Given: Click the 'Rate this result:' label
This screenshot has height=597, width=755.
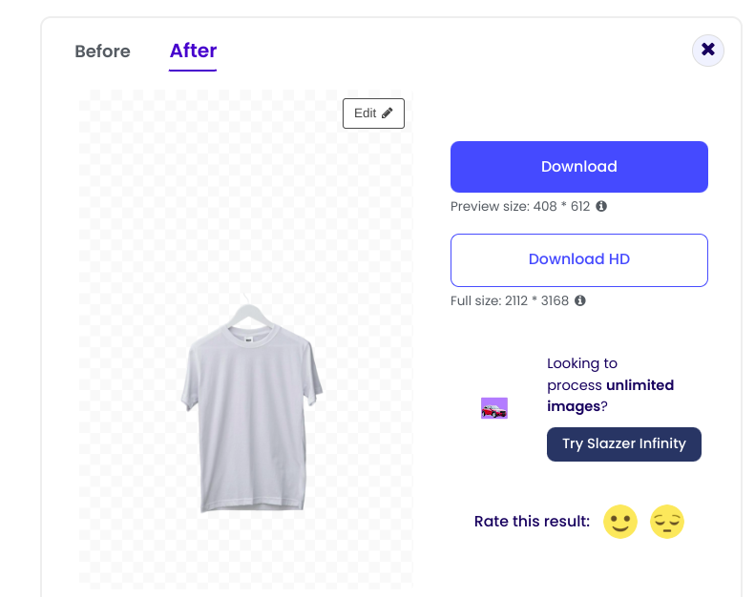Looking at the screenshot, I should pos(532,522).
